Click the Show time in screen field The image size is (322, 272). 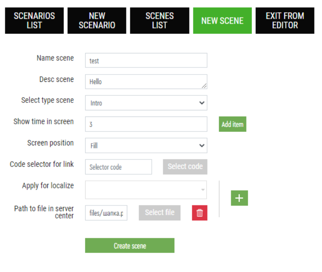coord(146,124)
